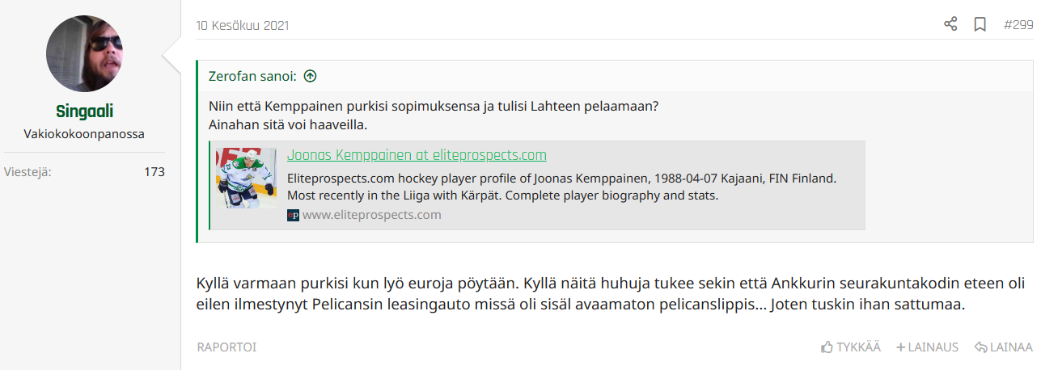
Task: Open Singaali's profile avatar picture
Action: pos(85,53)
